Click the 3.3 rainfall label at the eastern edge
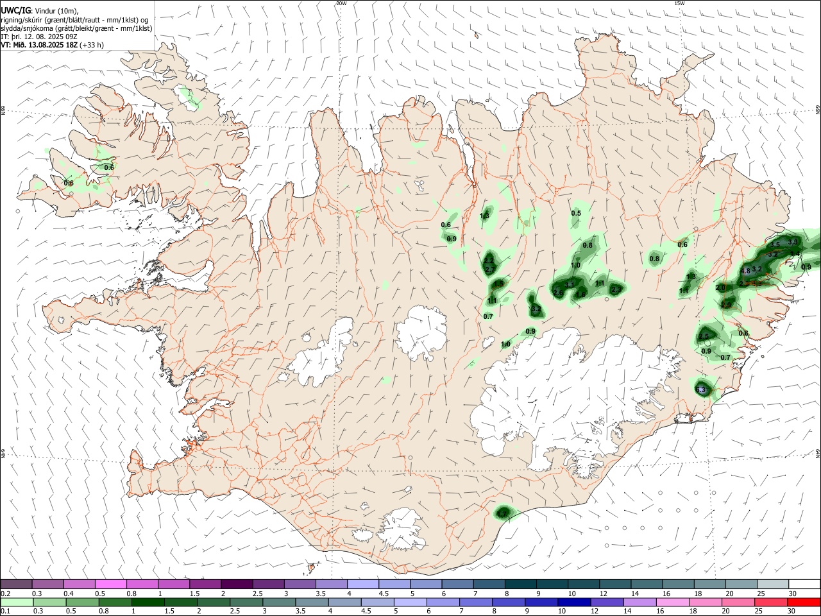The image size is (821, 616). tap(793, 242)
